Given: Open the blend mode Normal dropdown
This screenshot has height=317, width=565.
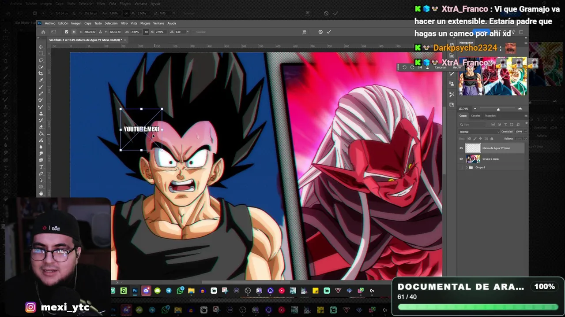Looking at the screenshot, I should coord(479,132).
